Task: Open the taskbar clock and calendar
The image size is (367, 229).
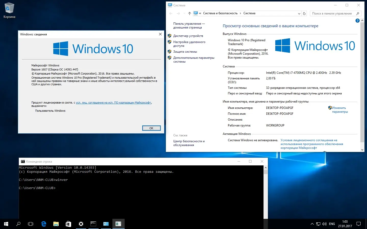Action: click(x=345, y=224)
